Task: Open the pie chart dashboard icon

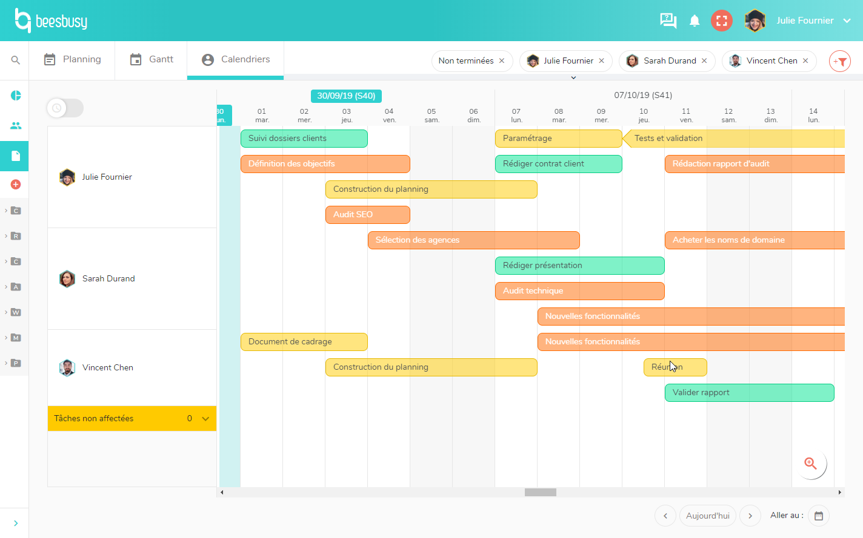Action: pyautogui.click(x=16, y=96)
